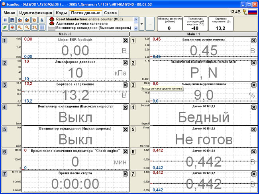Click the ellipsis (...) button
Viewport: 259px width, 194px height.
pyautogui.click(x=150, y=24)
